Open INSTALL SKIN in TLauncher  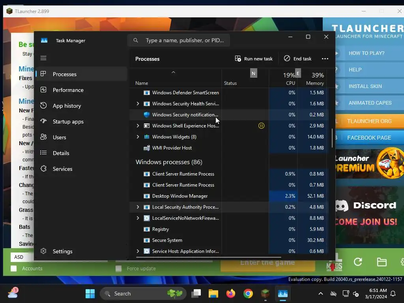coord(370,86)
